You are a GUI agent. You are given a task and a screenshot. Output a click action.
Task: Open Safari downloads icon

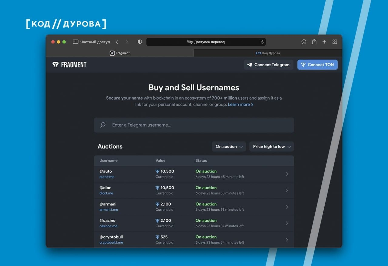click(304, 42)
